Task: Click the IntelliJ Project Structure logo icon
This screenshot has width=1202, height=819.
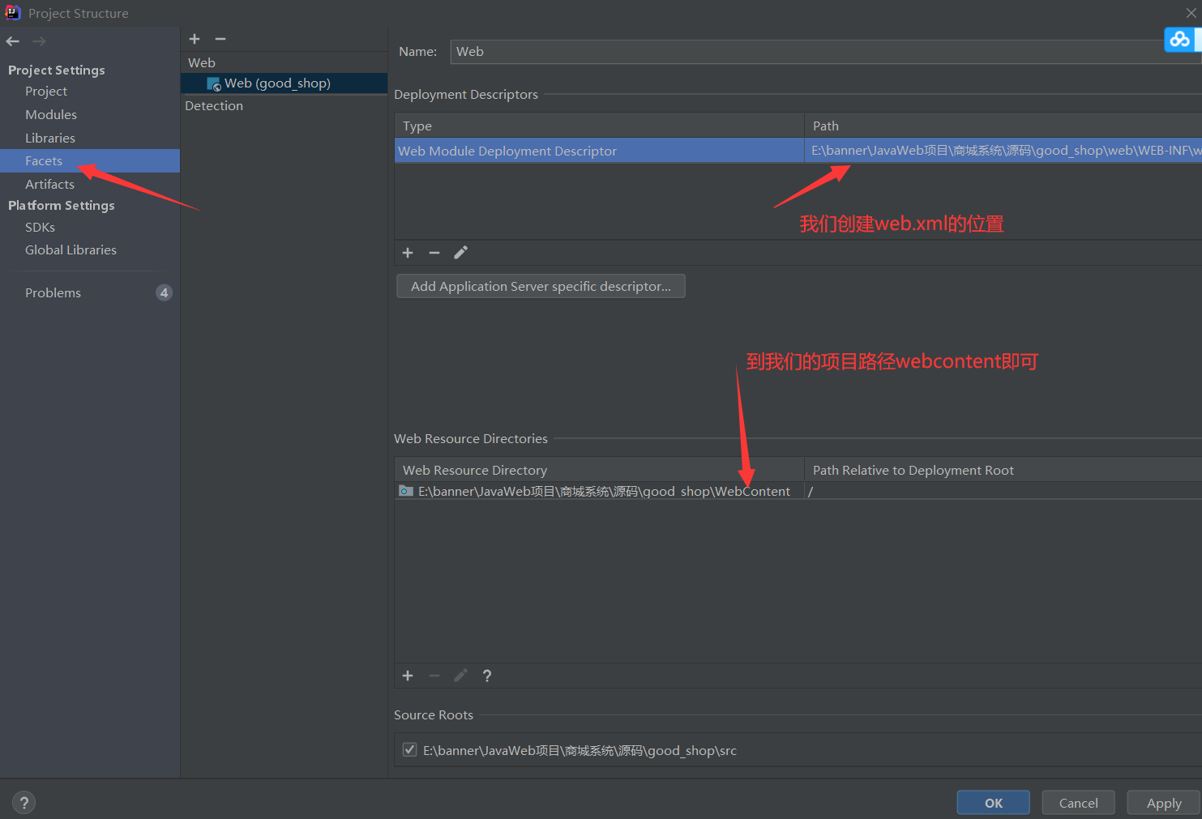Action: pos(13,12)
